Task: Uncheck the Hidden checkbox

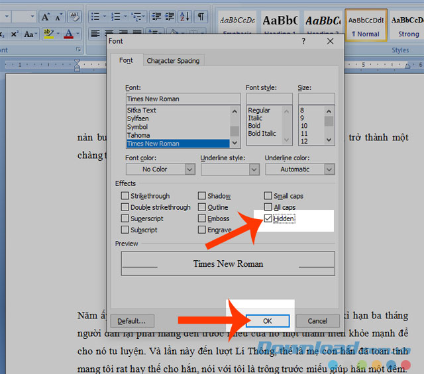Action: click(x=268, y=218)
